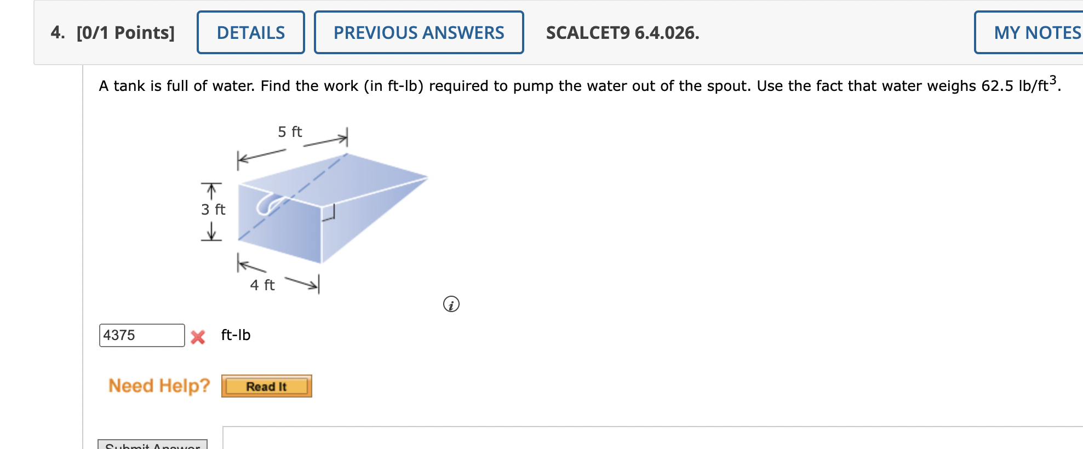Open the figure description info icon
This screenshot has width=1083, height=449.
point(450,304)
